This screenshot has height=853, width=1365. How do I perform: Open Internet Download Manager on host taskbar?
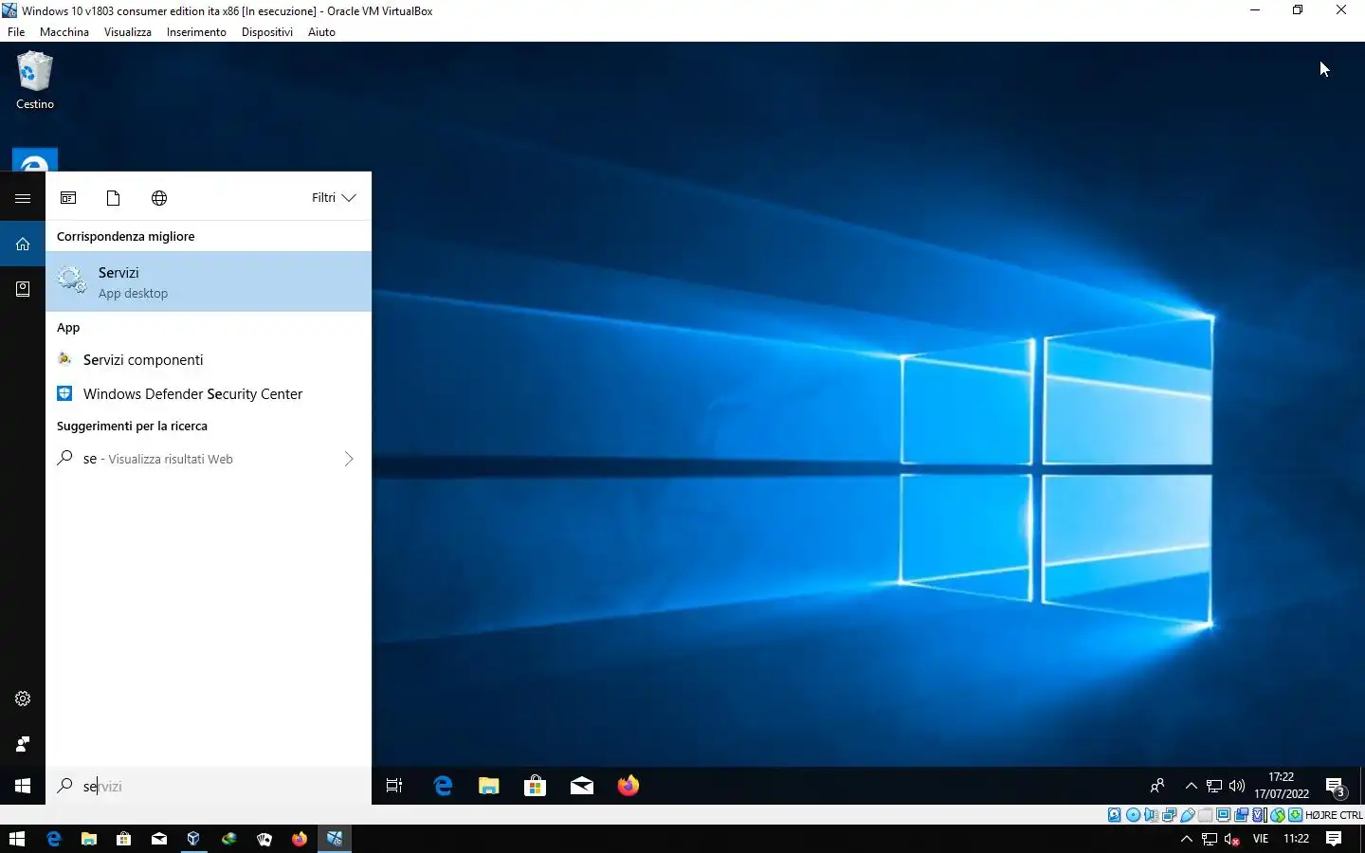[228, 839]
